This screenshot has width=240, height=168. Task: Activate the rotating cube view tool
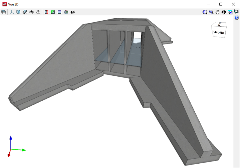point(25,12)
